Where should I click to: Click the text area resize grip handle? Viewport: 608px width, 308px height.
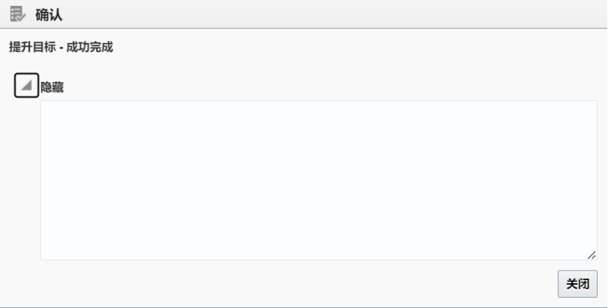click(592, 255)
